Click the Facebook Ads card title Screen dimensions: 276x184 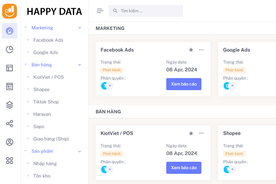[117, 50]
